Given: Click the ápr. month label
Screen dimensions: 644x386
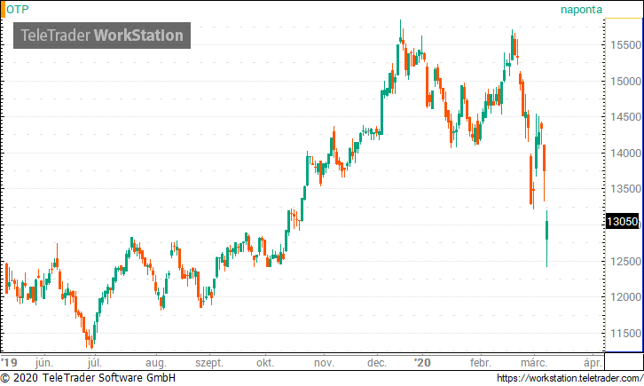Looking at the screenshot, I should (x=593, y=364).
